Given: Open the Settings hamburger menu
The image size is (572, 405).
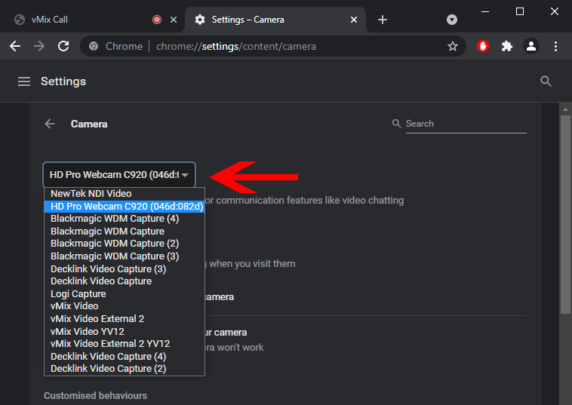Looking at the screenshot, I should tap(24, 81).
